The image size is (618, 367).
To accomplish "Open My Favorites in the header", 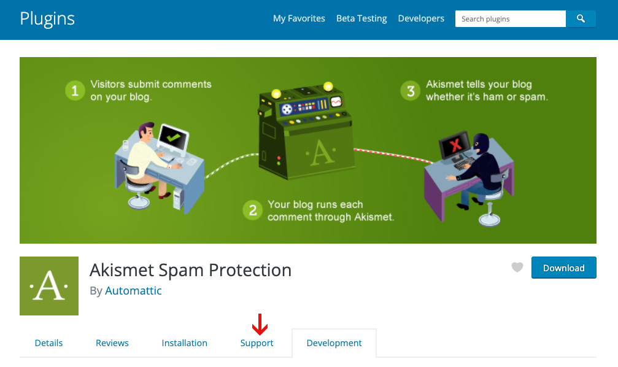I will [299, 18].
